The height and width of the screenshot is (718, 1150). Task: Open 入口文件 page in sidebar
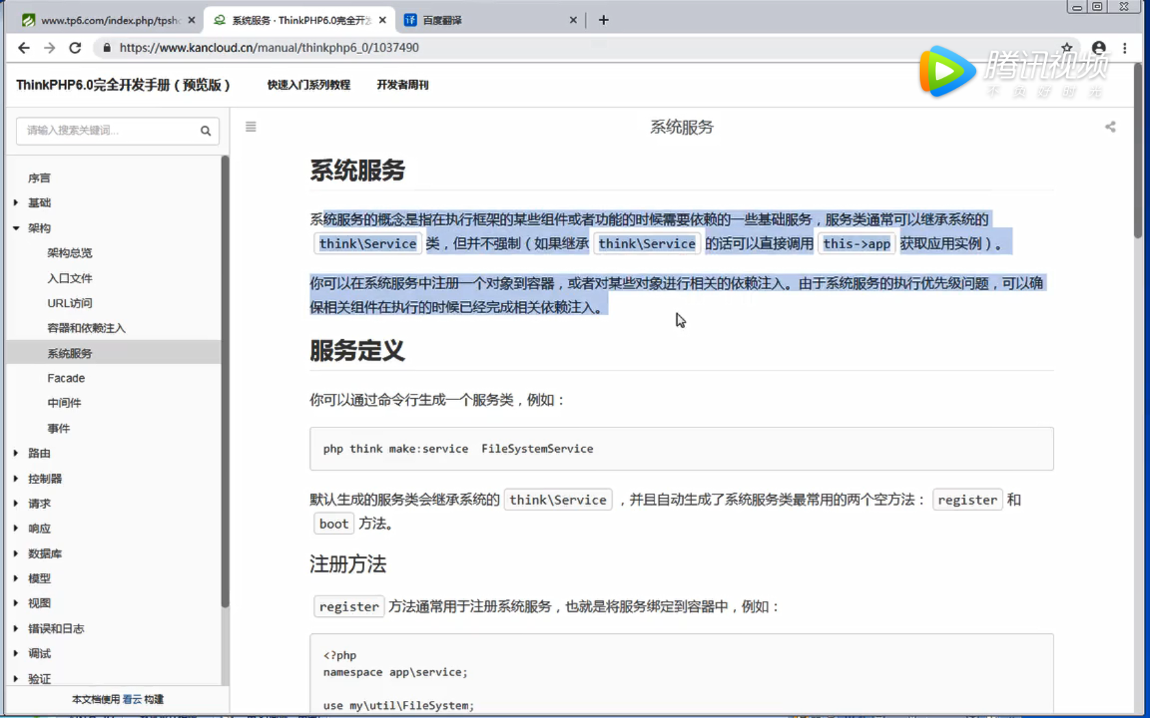point(70,278)
